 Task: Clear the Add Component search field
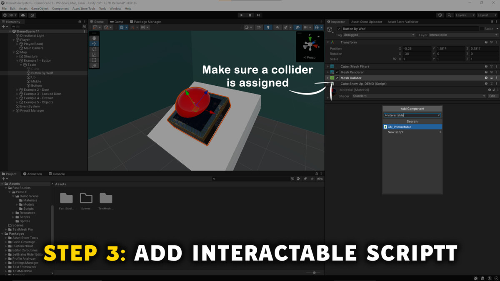click(439, 115)
